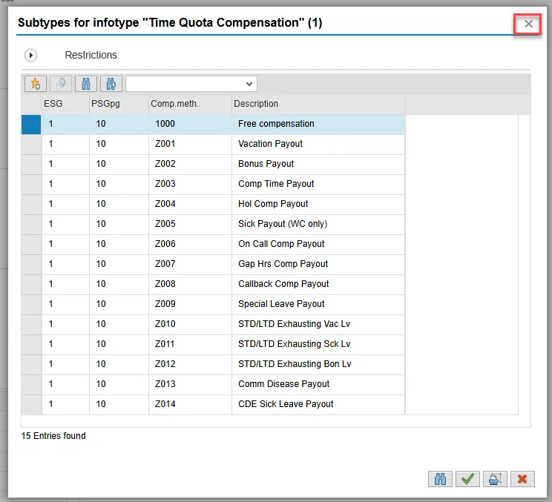
Task: Click the ESG column header
Action: tap(53, 104)
